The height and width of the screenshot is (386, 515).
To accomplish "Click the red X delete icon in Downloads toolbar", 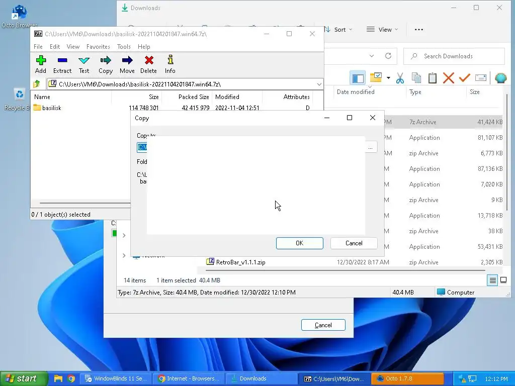I will pos(448,78).
